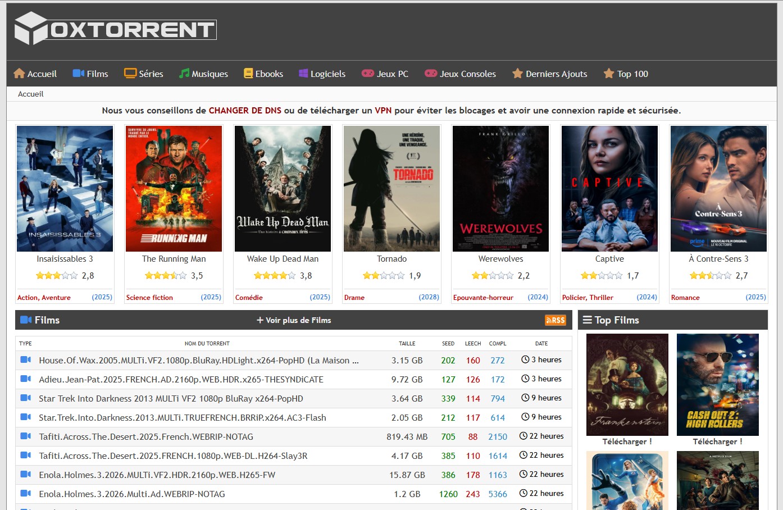Click camera icon beside Star.Trek AC3-Flash torrent
The image size is (783, 510).
tap(26, 417)
